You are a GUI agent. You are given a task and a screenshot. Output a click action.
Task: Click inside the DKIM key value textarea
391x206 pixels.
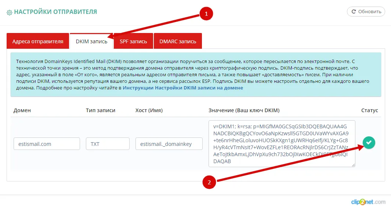click(x=282, y=144)
